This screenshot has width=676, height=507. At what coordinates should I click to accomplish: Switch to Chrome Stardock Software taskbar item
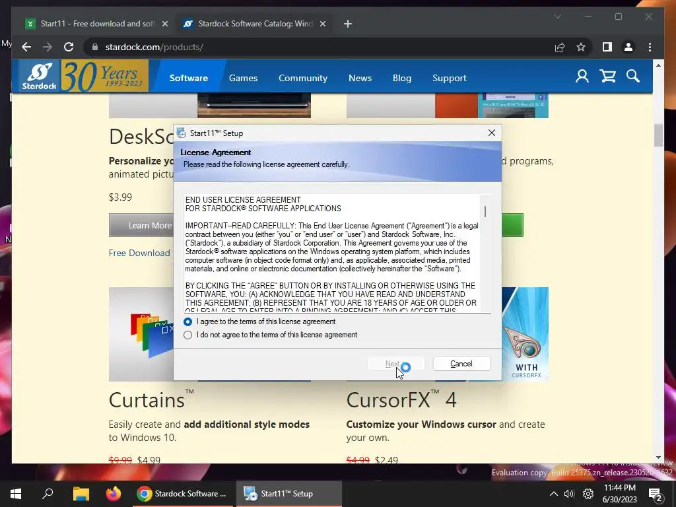(x=182, y=494)
